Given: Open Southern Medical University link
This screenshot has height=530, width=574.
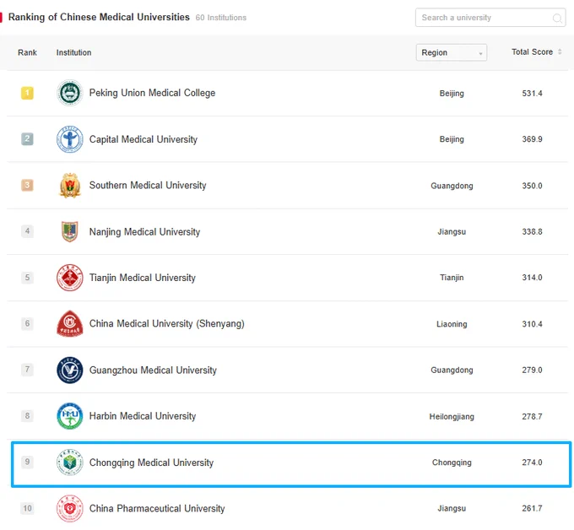Looking at the screenshot, I should [x=148, y=186].
